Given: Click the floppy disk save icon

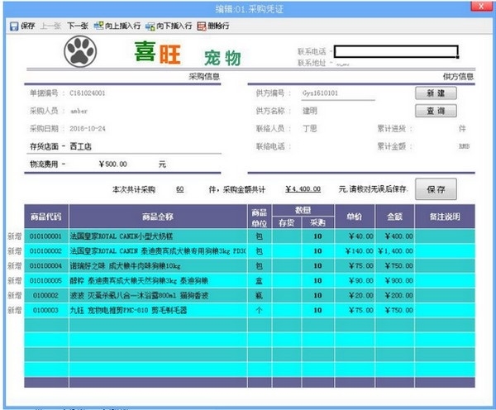Looking at the screenshot, I should point(14,26).
